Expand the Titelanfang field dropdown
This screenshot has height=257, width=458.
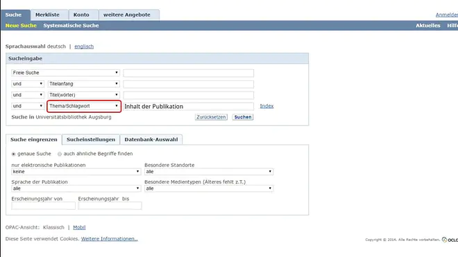[84, 84]
